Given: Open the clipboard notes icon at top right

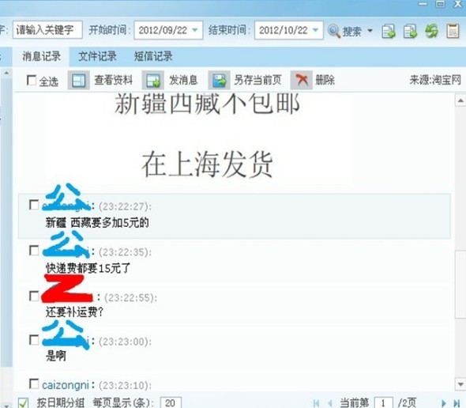Looking at the screenshot, I should pos(453,31).
